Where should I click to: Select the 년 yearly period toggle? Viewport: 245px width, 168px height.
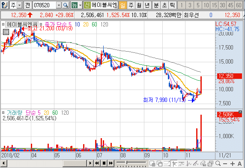click(x=147, y=6)
